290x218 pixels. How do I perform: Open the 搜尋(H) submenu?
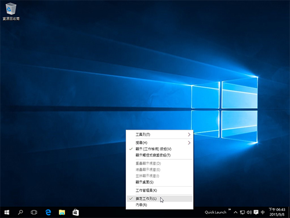(x=159, y=143)
